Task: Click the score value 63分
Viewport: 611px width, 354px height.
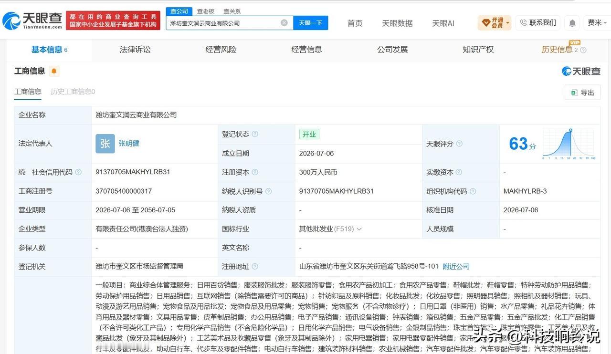Action: point(522,144)
